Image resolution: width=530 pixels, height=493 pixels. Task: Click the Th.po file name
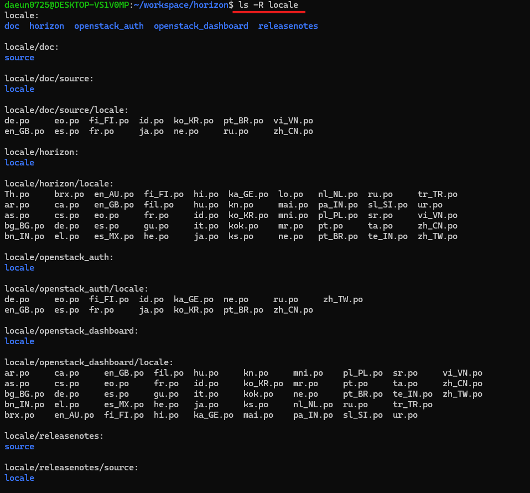pyautogui.click(x=17, y=194)
